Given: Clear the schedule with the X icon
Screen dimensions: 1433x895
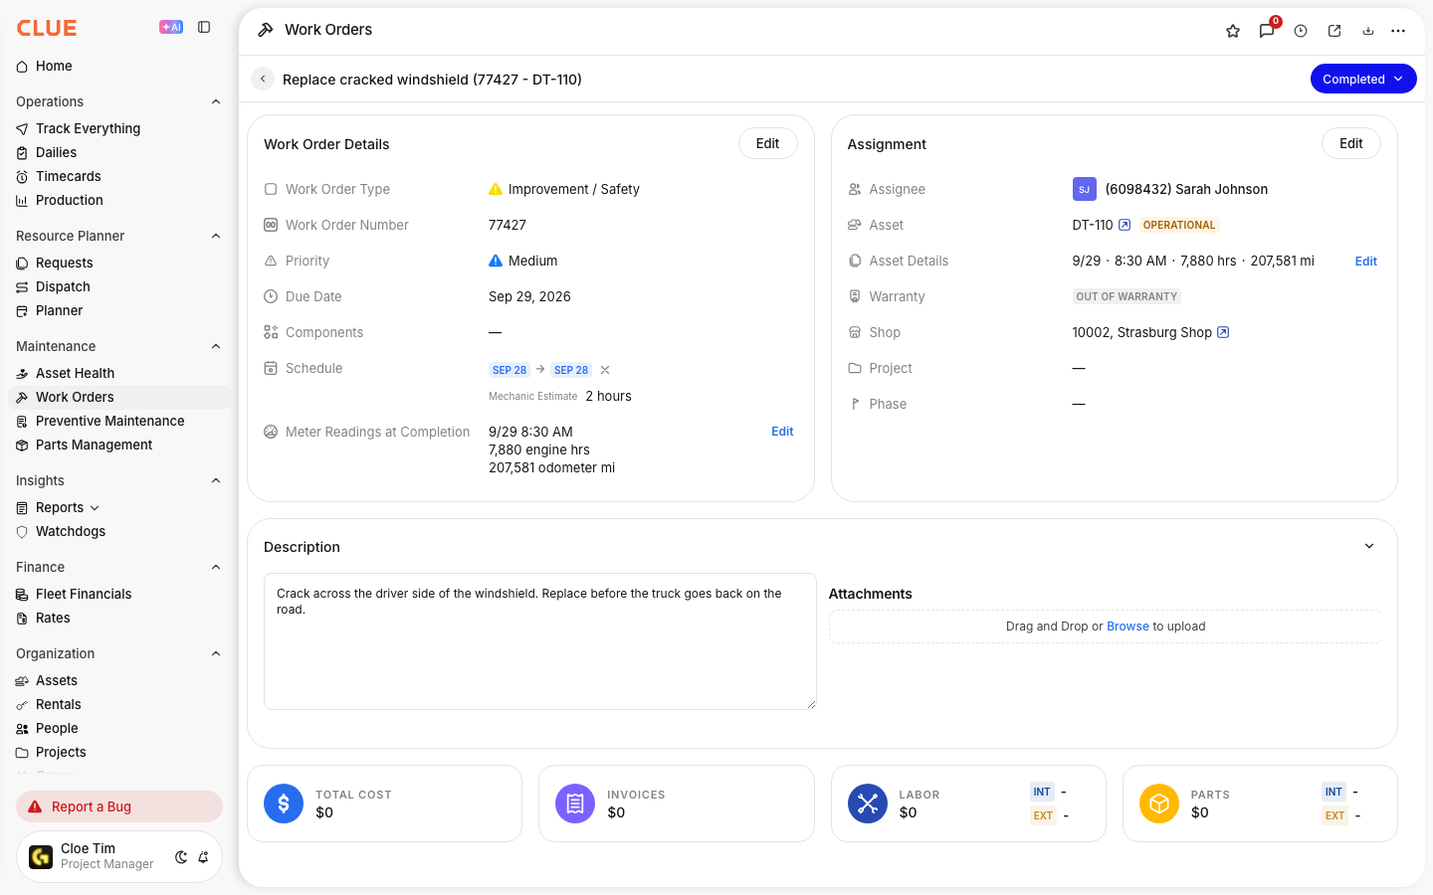Looking at the screenshot, I should [605, 370].
